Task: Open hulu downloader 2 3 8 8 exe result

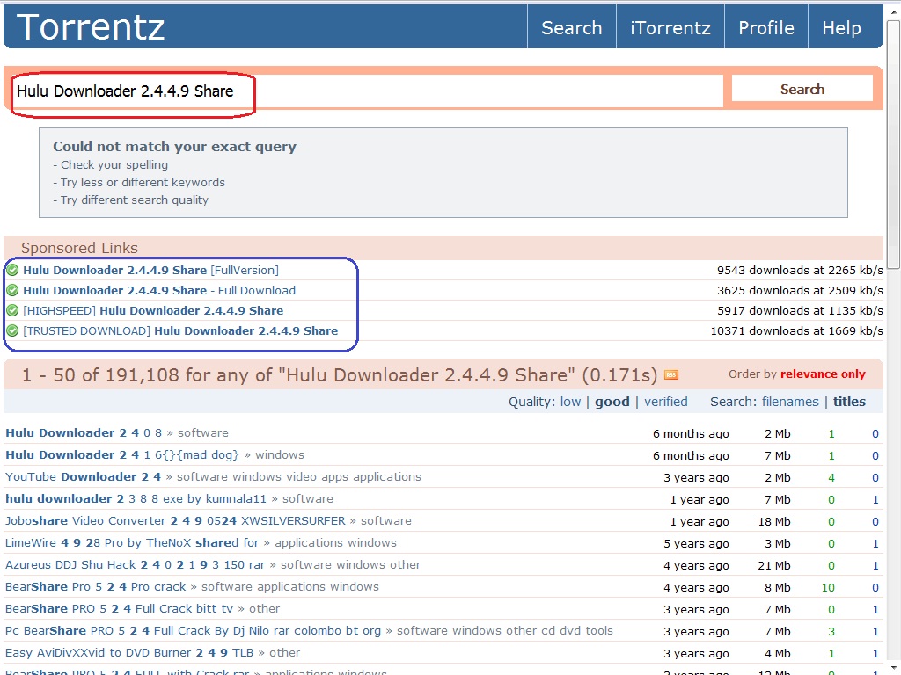Action: point(136,498)
